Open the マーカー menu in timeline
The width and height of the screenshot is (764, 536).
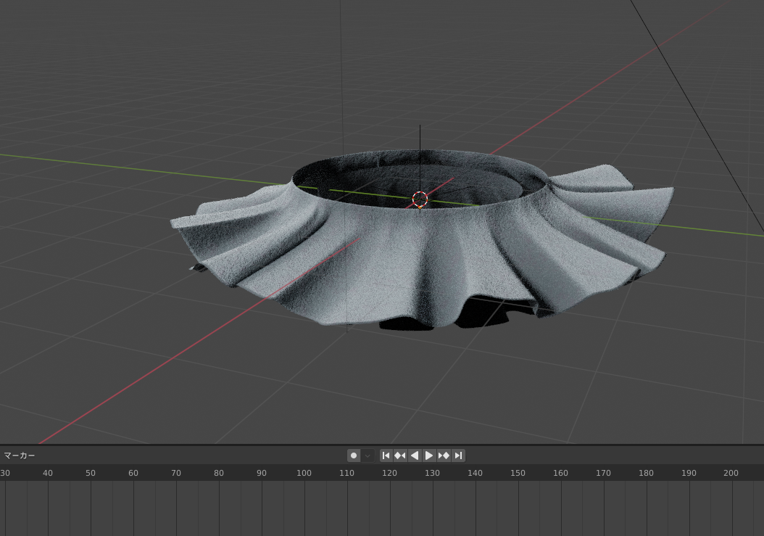[x=20, y=455]
